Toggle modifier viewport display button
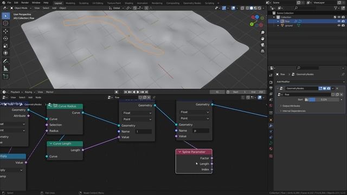The image size is (347, 195). 324,88
